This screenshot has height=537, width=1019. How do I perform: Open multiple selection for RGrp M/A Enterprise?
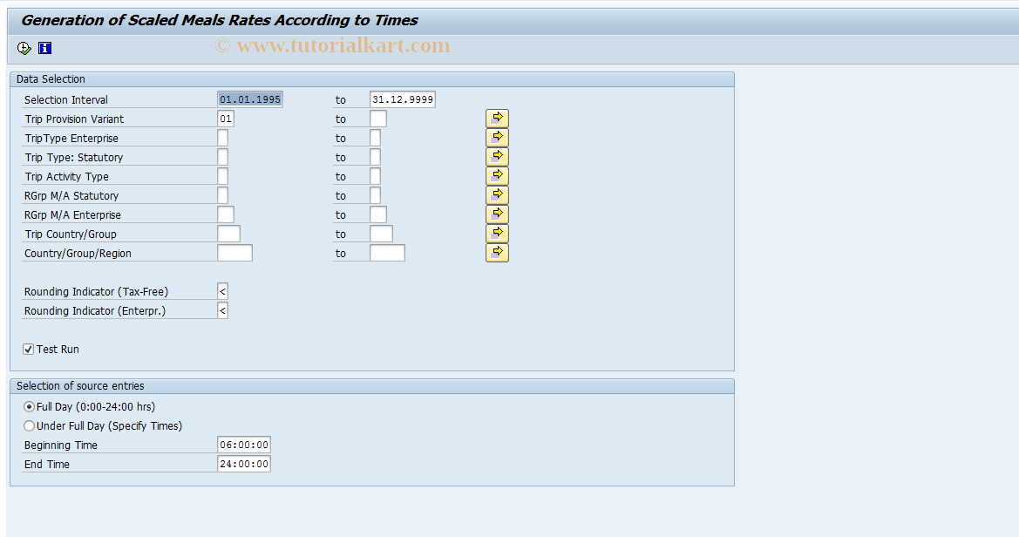pyautogui.click(x=497, y=214)
